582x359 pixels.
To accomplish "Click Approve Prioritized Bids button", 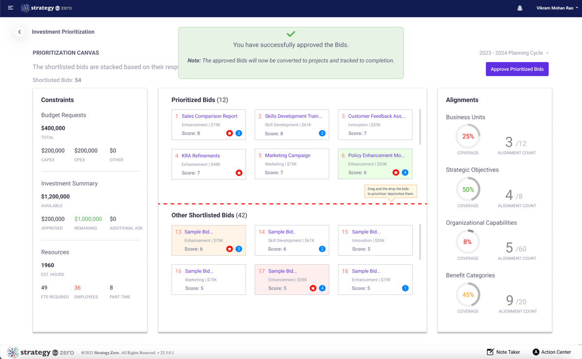I will [517, 69].
